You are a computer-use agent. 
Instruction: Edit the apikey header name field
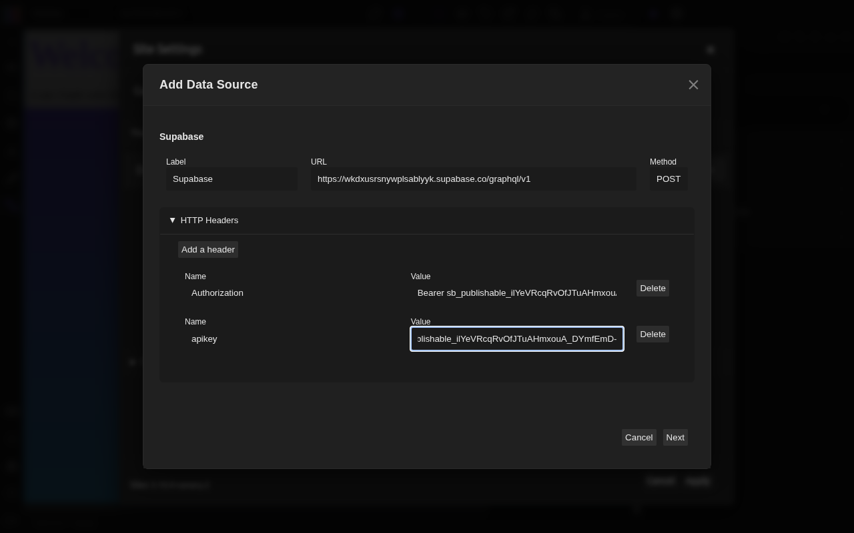[x=291, y=339]
